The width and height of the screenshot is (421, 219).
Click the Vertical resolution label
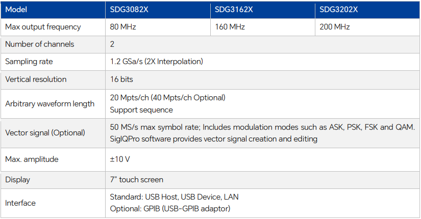(36, 79)
